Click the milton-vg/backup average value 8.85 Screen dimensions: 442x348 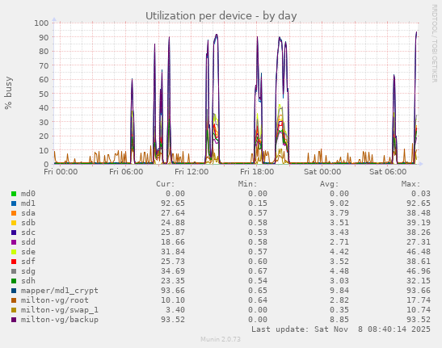click(x=339, y=320)
